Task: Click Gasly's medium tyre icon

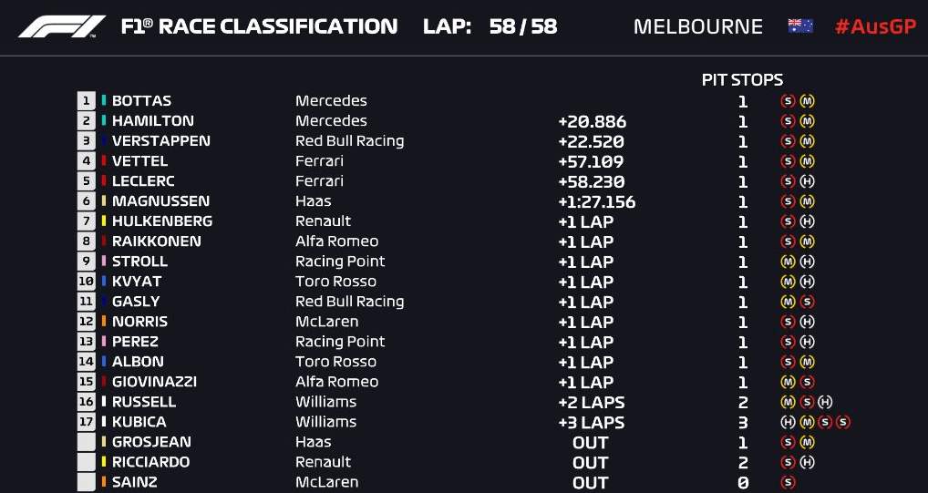Action: (x=788, y=302)
